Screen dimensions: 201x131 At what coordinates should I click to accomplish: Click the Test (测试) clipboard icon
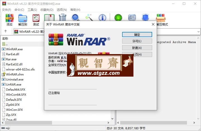click(x=36, y=18)
